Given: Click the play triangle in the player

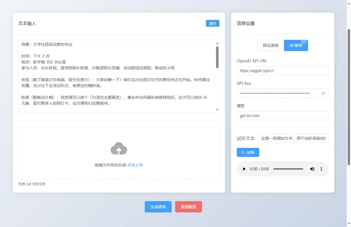Looking at the screenshot, I should pos(244,169).
